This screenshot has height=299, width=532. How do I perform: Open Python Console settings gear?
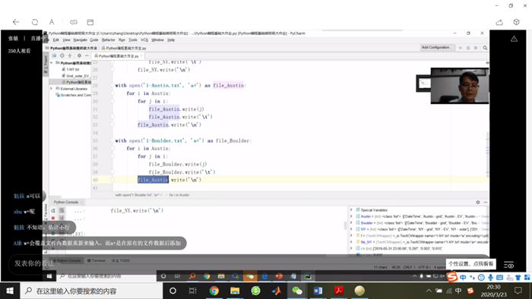tap(478, 202)
